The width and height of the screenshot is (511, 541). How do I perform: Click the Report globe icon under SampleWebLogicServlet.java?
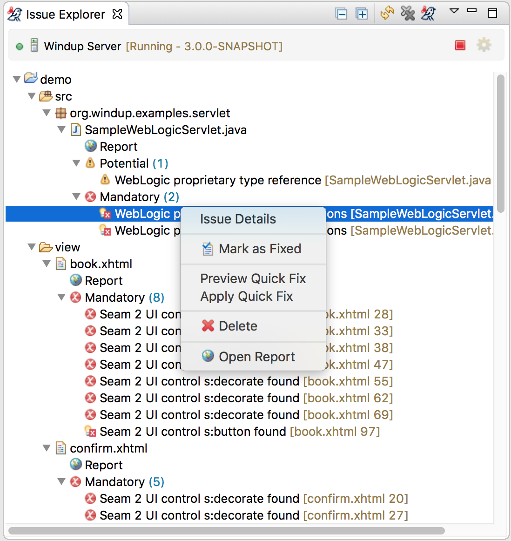[x=91, y=147]
